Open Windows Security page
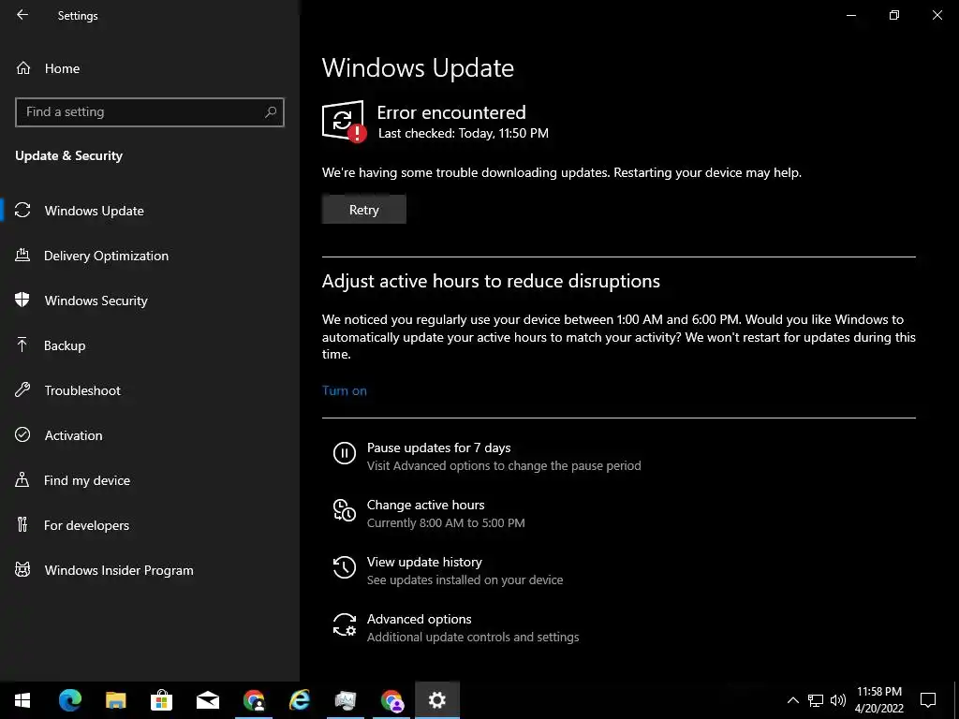The image size is (959, 719). tap(150, 301)
